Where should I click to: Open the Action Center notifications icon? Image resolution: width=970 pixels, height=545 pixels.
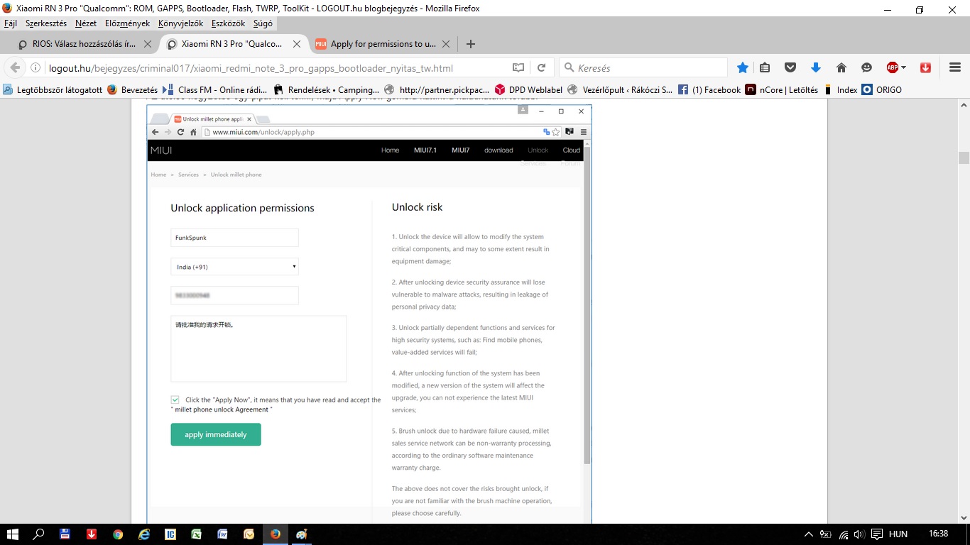pyautogui.click(x=878, y=534)
